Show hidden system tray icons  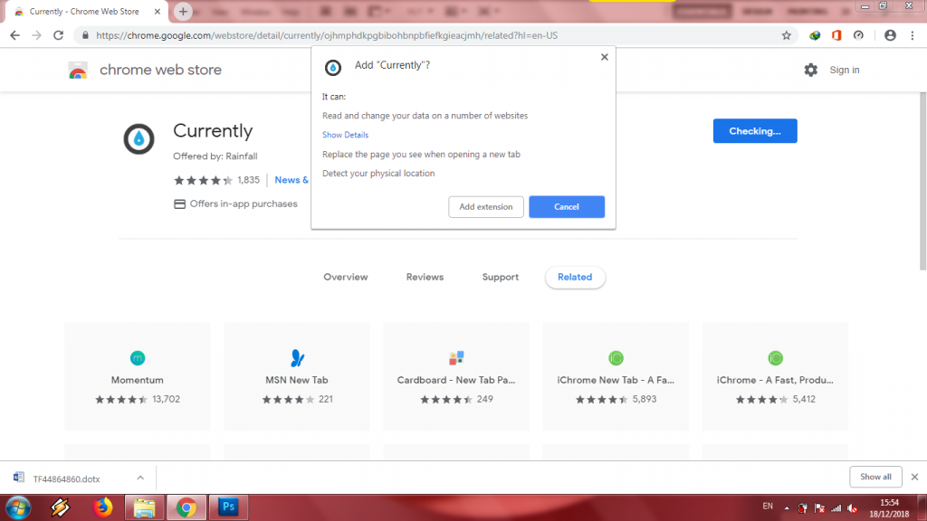tap(787, 508)
